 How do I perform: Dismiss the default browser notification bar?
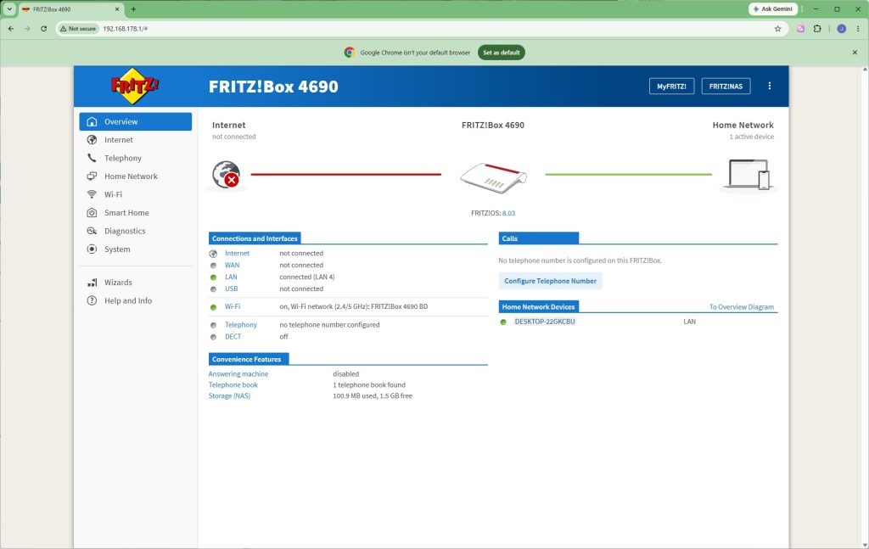coord(855,53)
